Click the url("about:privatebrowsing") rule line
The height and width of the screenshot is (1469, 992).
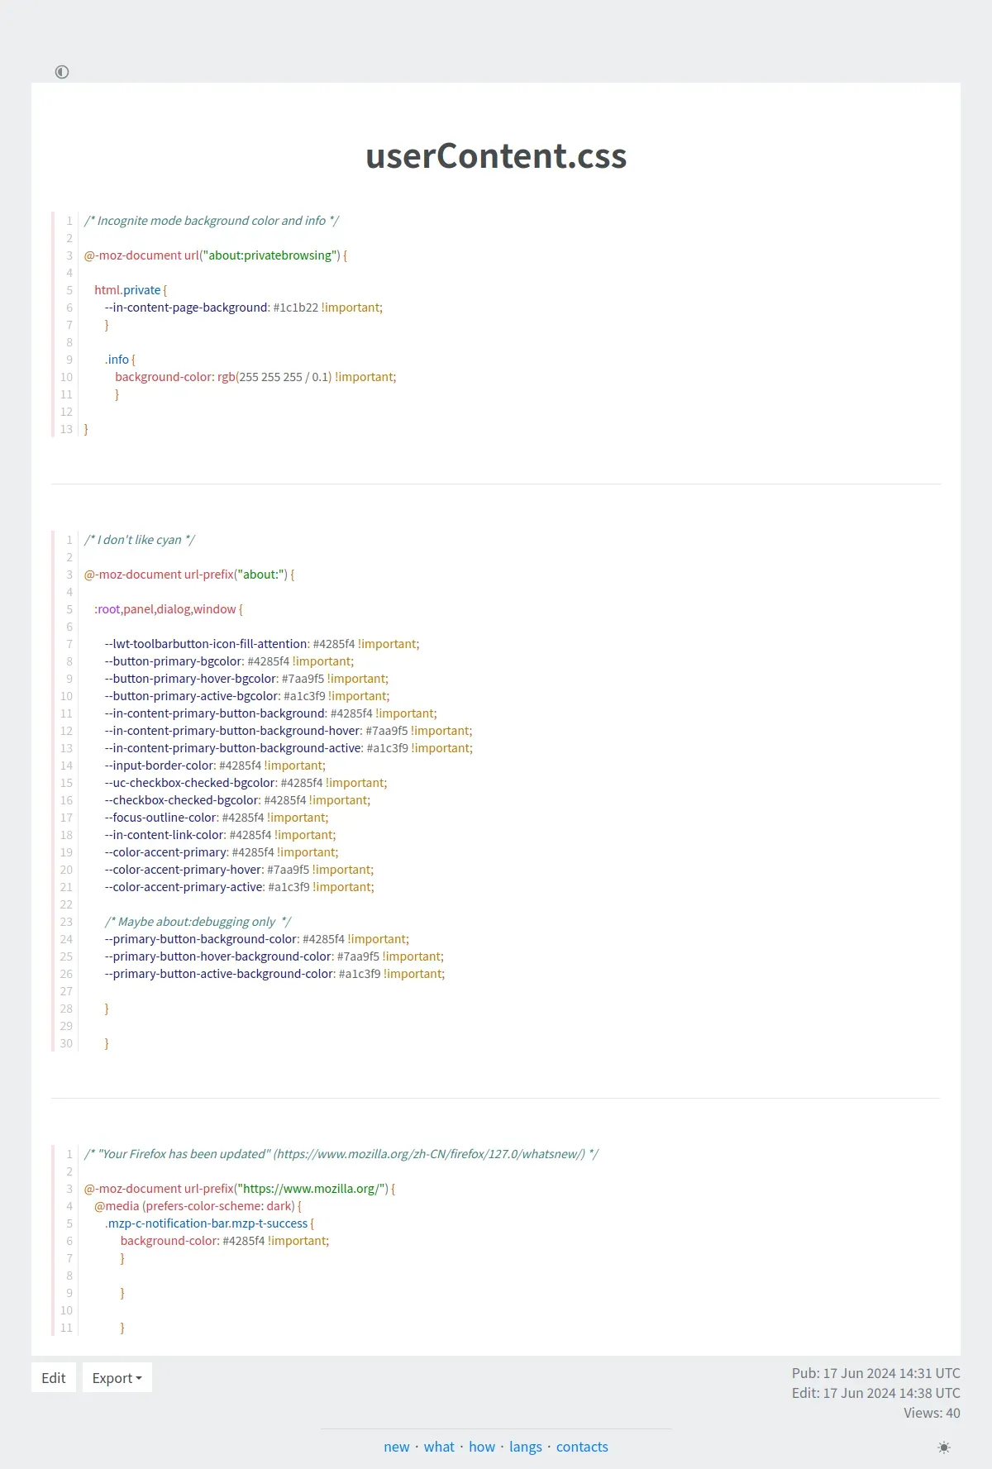[x=216, y=255]
